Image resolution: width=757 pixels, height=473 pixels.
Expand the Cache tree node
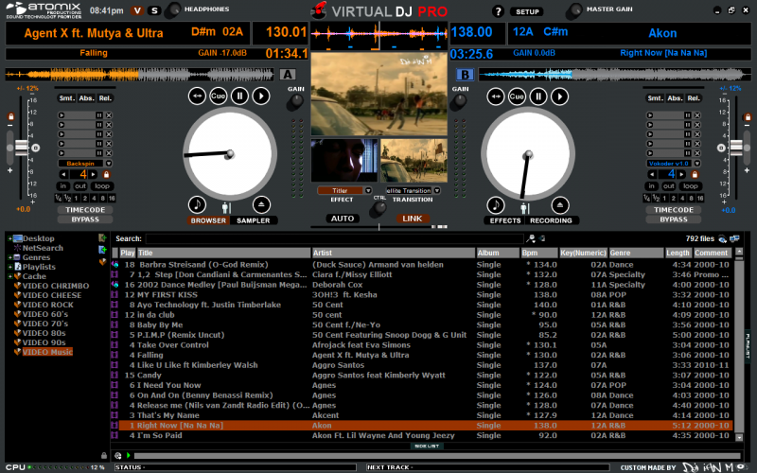(9, 276)
